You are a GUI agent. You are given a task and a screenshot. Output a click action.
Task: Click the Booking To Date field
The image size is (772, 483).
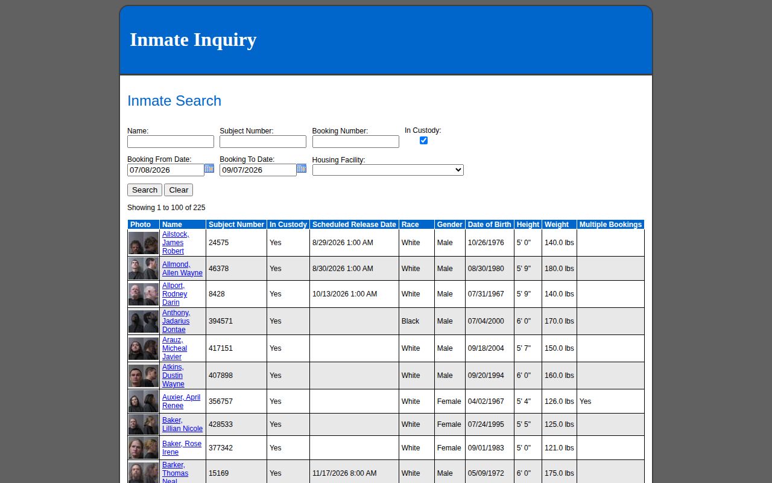pos(258,170)
